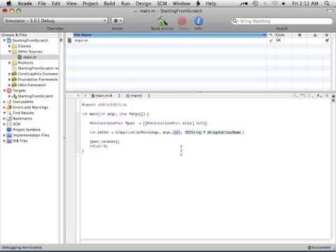This screenshot has width=336, height=252.
Task: Click the Build and Go hammer icon
Action: tap(162, 21)
